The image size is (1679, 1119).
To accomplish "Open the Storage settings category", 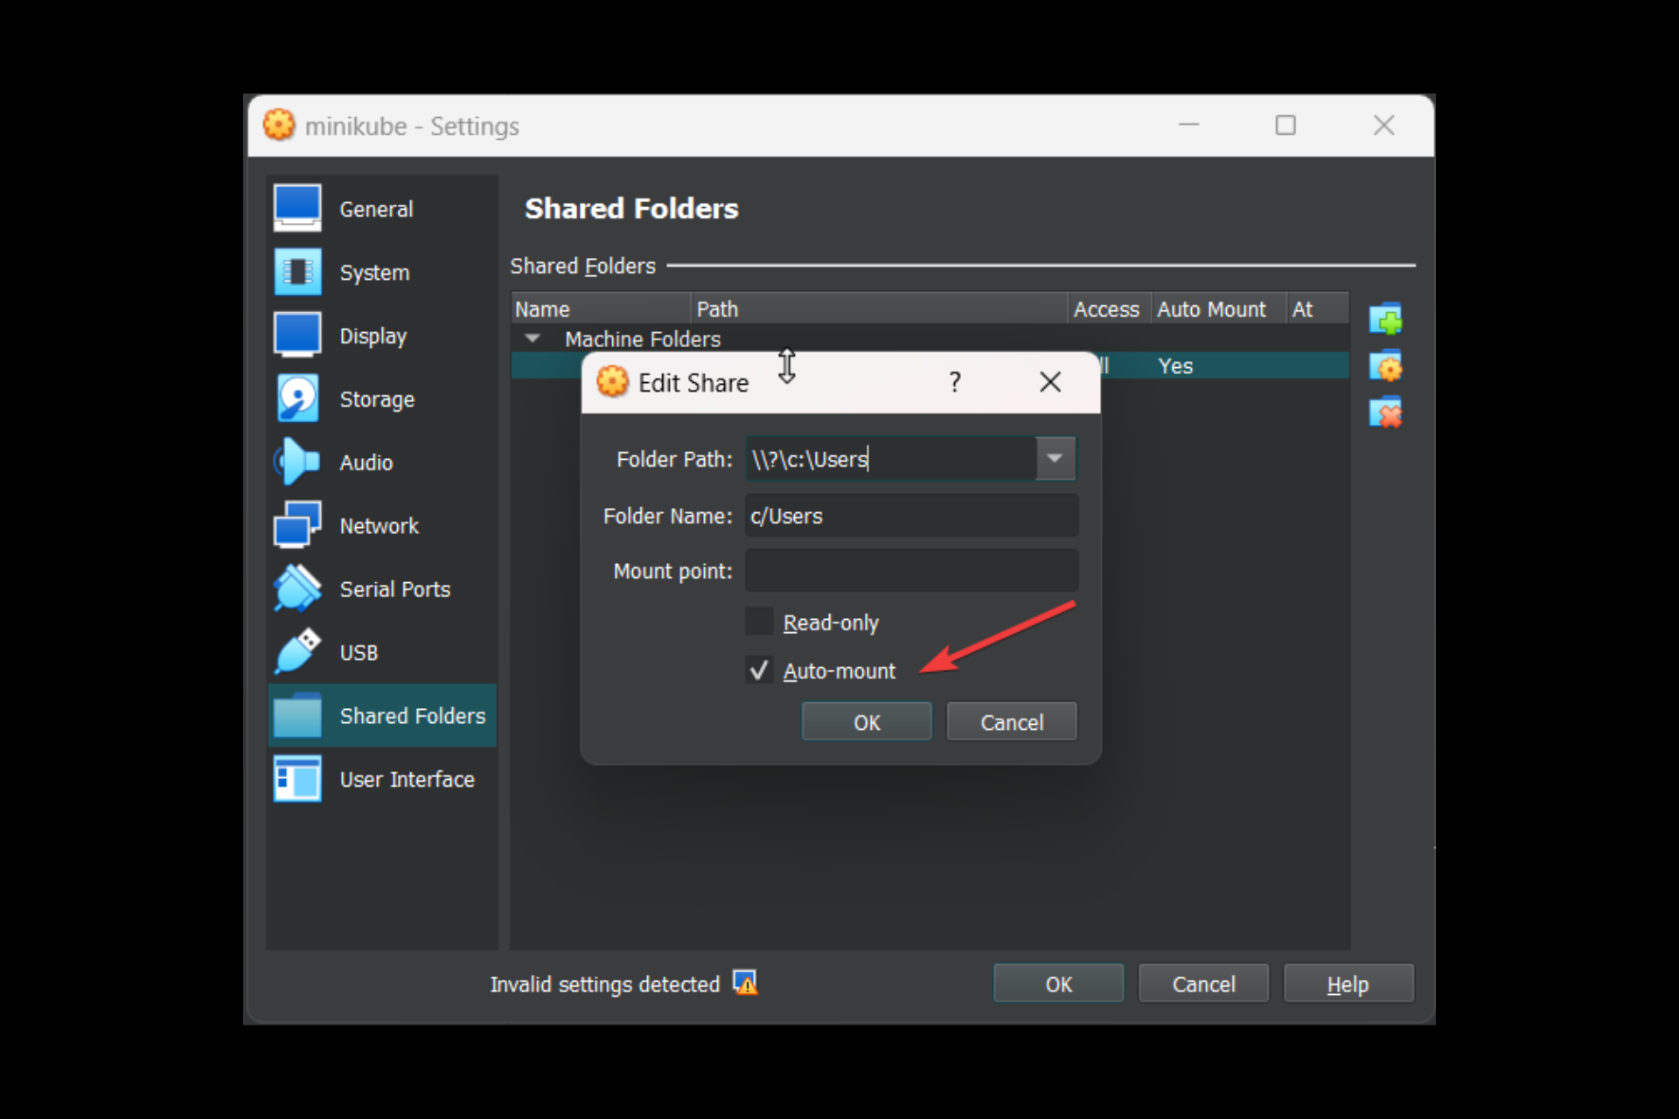I will click(382, 399).
